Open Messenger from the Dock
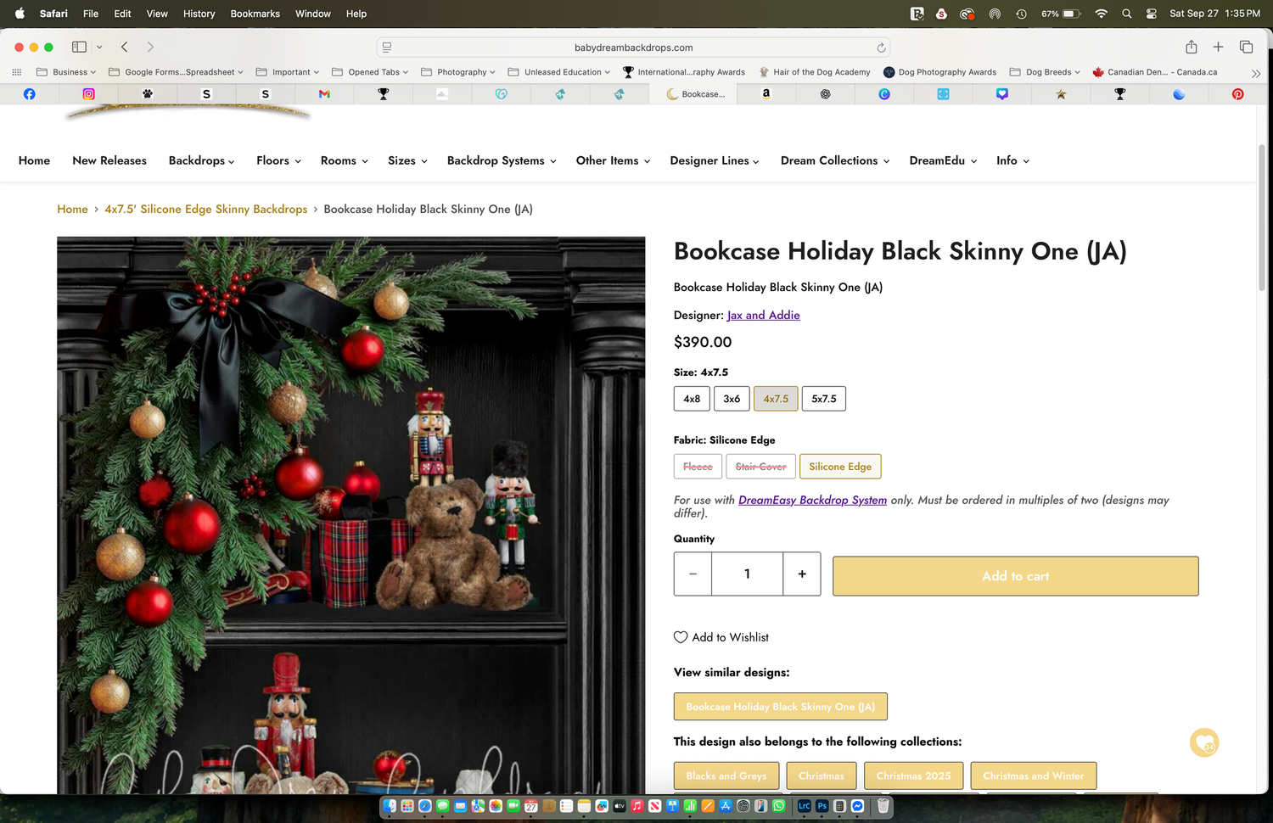This screenshot has height=823, width=1273. (857, 806)
